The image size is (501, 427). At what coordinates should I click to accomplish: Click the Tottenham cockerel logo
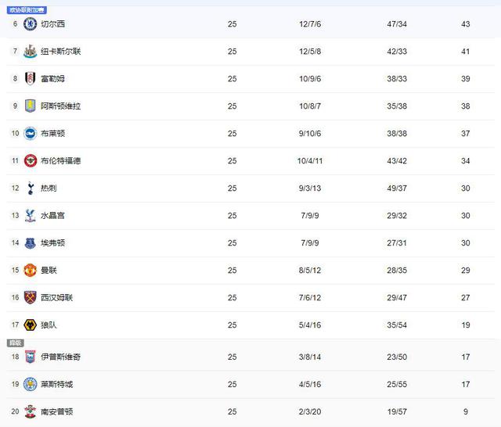pos(30,188)
